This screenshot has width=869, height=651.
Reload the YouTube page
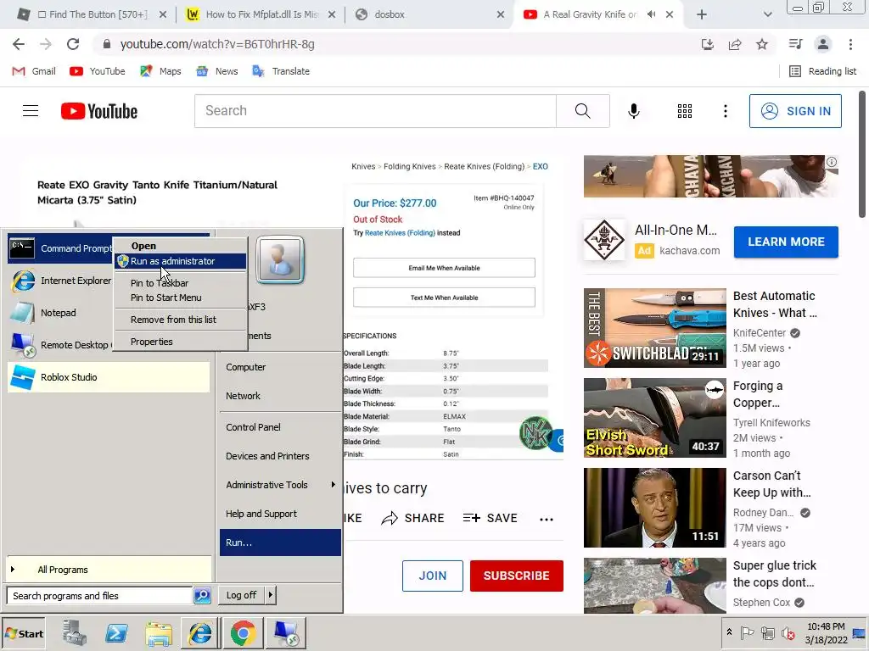tap(73, 44)
